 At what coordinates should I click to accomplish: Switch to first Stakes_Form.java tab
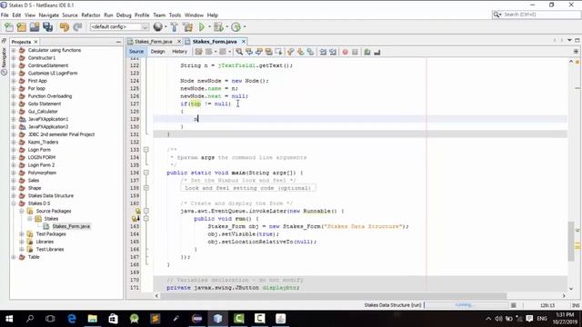(154, 42)
